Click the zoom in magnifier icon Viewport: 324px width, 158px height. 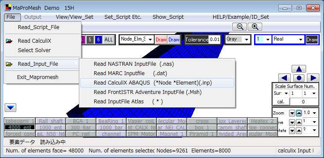coord(255,26)
